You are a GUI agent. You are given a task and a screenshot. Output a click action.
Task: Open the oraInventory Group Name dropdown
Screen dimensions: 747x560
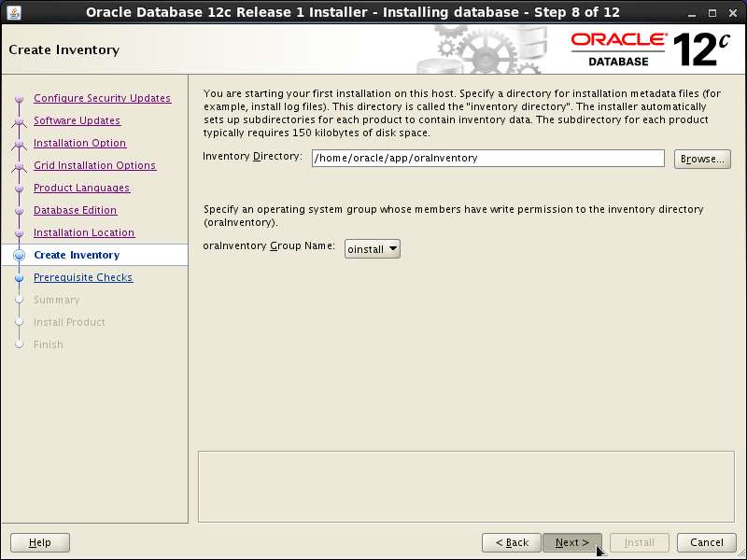click(372, 249)
